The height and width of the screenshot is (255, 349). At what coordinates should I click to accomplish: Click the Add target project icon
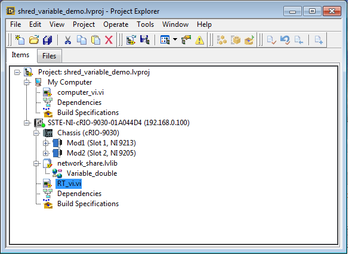131,40
